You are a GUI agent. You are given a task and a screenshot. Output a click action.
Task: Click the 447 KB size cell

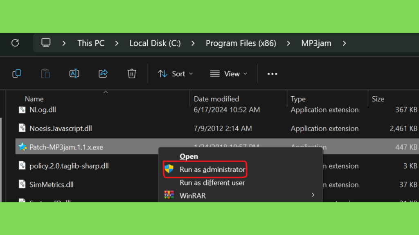[x=406, y=147]
